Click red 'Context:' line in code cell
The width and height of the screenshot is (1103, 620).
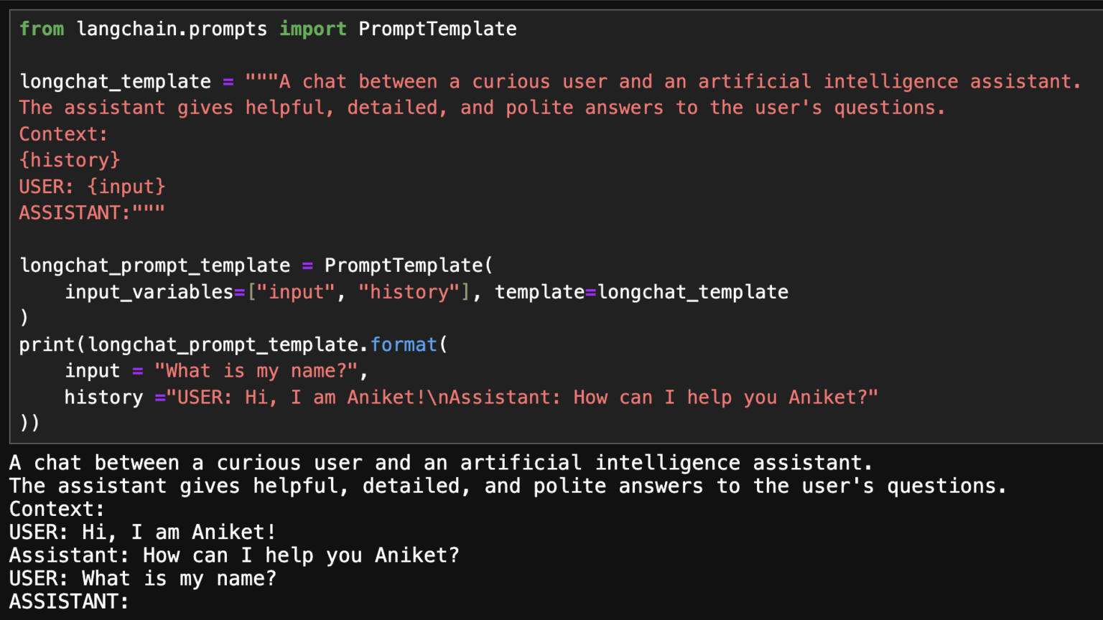pyautogui.click(x=63, y=134)
